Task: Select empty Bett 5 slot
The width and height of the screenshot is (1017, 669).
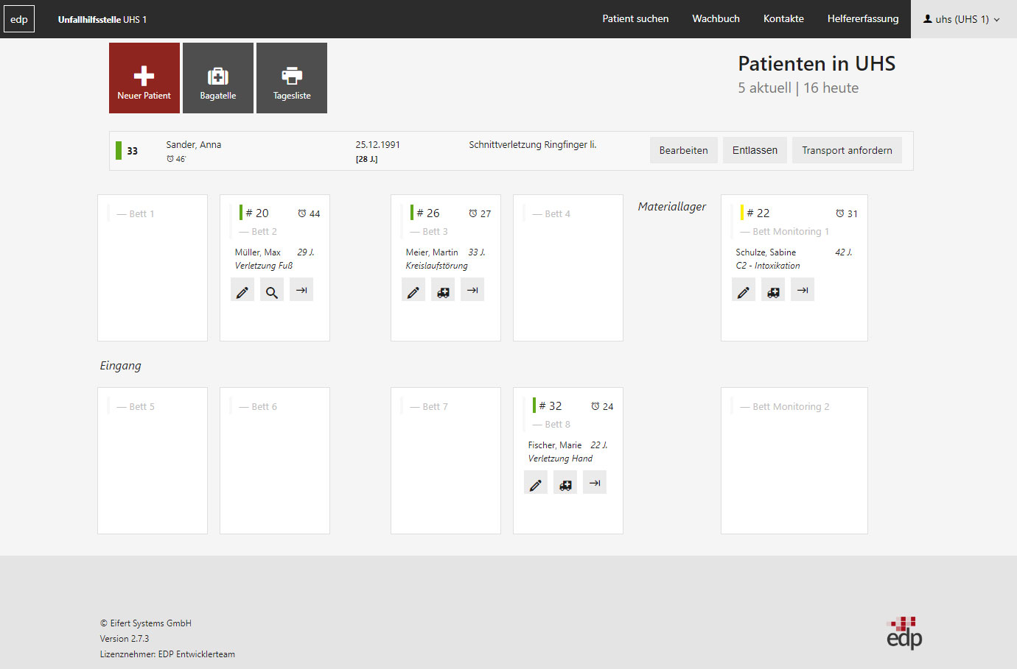Action: coord(153,461)
